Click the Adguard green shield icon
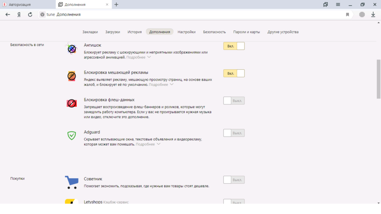381x214 pixels. click(71, 136)
